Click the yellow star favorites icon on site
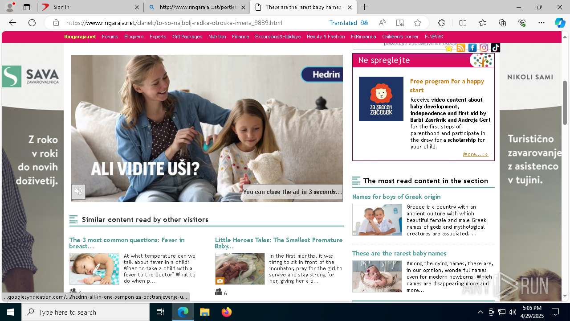Image resolution: width=570 pixels, height=321 pixels. coord(449,48)
